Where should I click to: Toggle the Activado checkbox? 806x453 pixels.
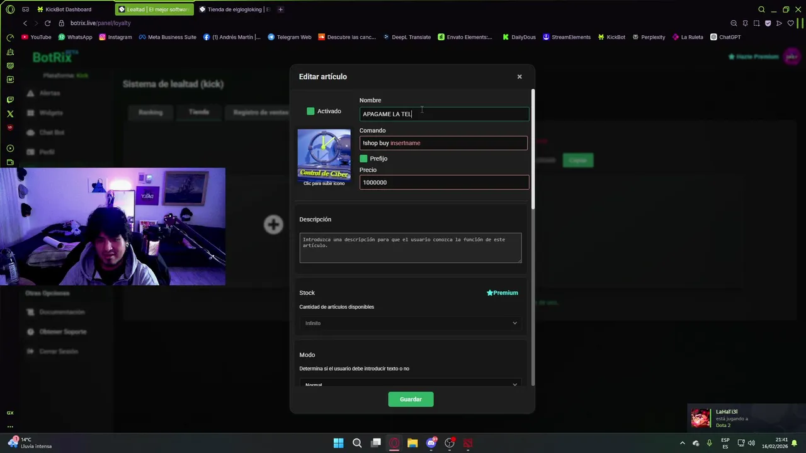tap(310, 111)
